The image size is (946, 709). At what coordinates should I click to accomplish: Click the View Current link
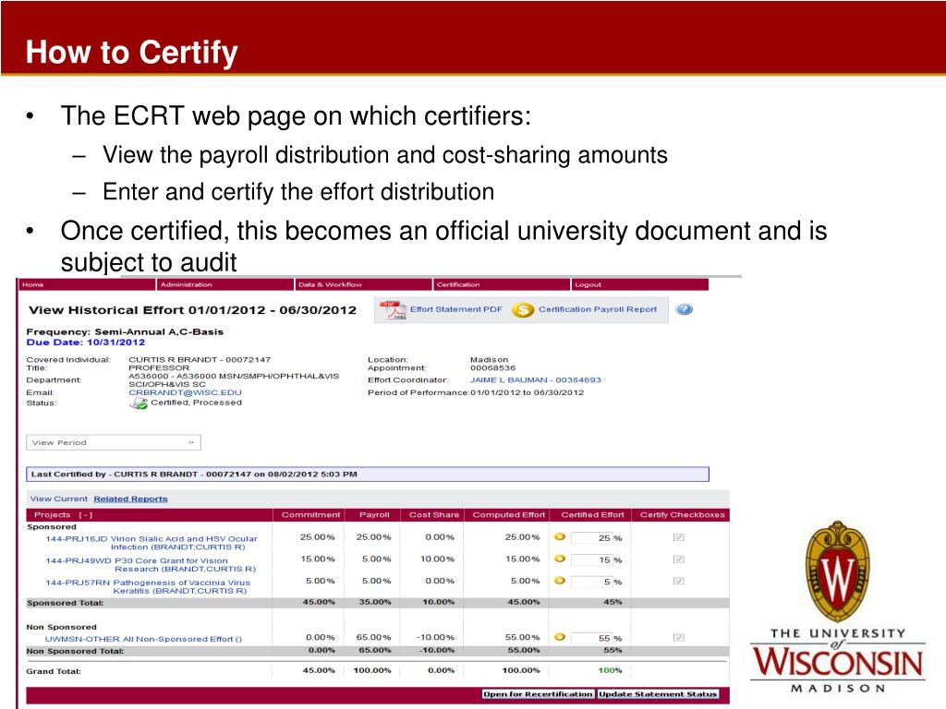coord(58,499)
